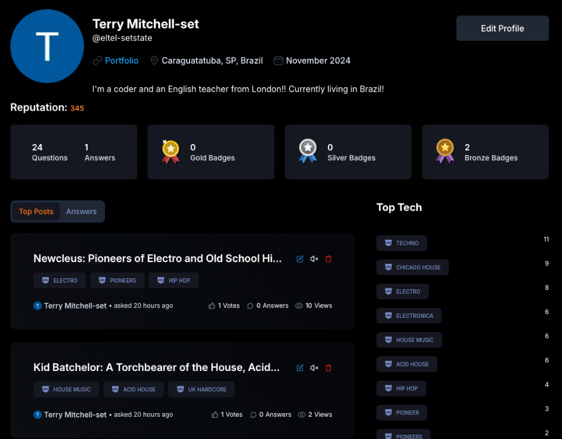Delete the Newcleus post with trash icon
Screen dimensions: 562x439
[x=329, y=259]
